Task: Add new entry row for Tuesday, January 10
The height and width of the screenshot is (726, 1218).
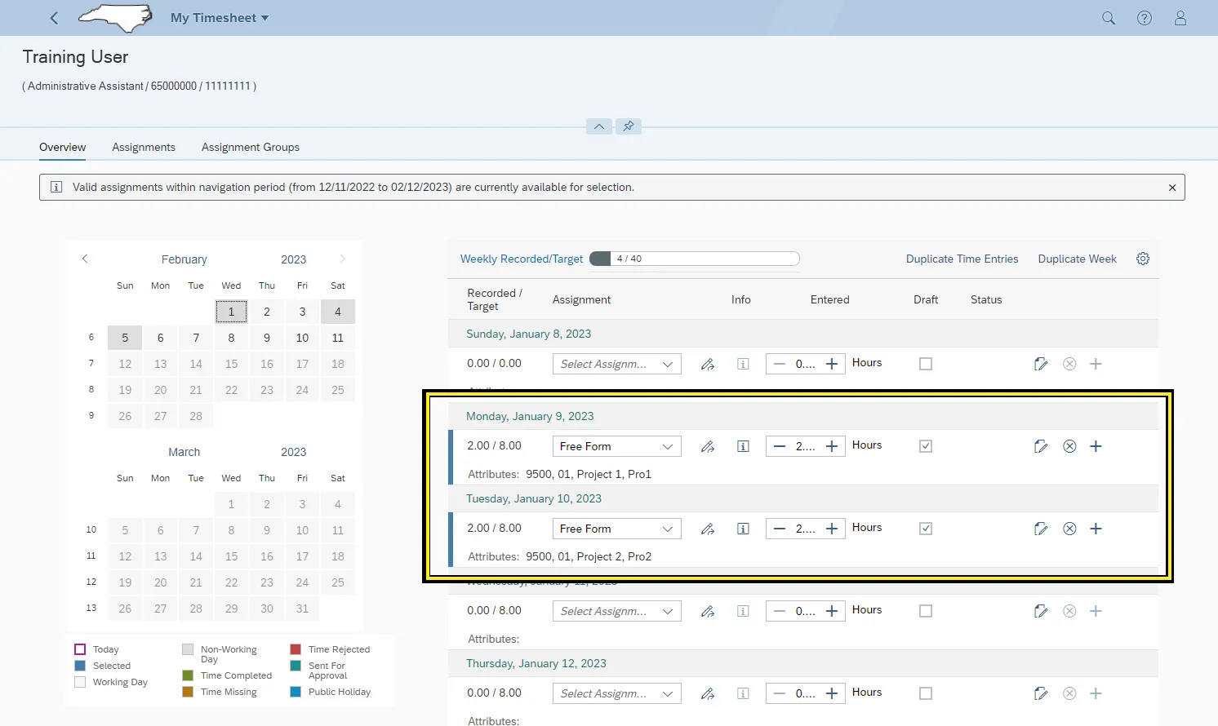Action: (x=1096, y=529)
